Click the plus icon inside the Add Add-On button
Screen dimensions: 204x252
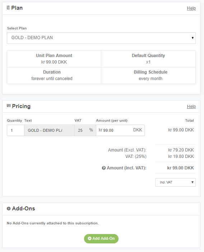click(89, 238)
